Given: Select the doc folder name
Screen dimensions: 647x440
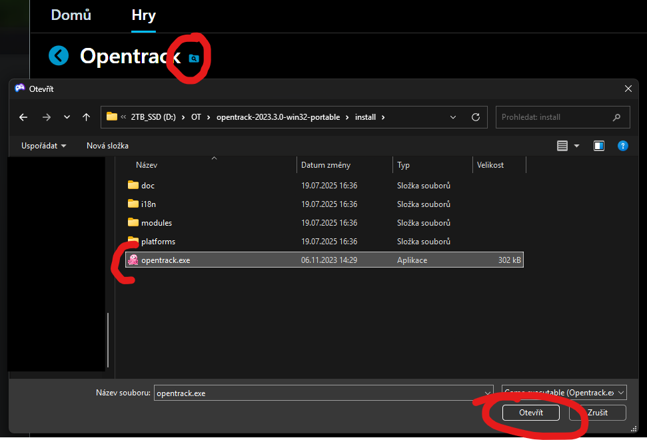Looking at the screenshot, I should click(148, 186).
